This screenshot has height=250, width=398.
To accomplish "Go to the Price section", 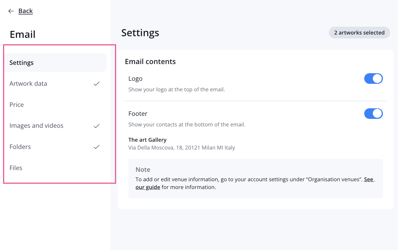I will point(55,105).
